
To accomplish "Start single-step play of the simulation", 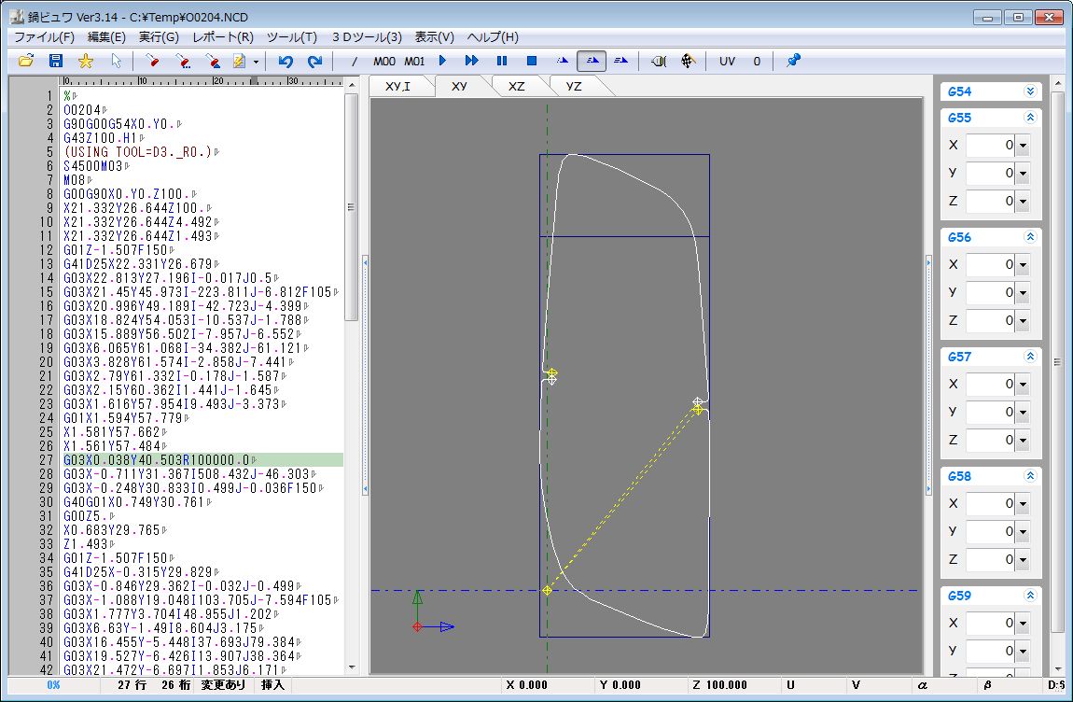I will (x=442, y=61).
